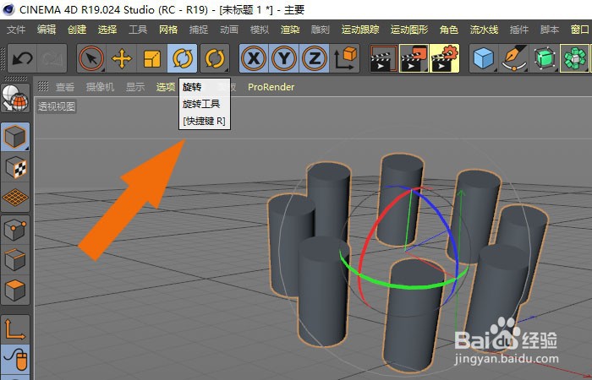Image resolution: width=592 pixels, height=380 pixels.
Task: Open Edit Render Settings gear clapperboard
Action: pos(444,58)
